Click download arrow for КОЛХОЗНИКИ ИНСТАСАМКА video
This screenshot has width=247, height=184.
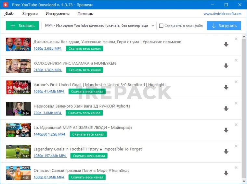[226, 66]
